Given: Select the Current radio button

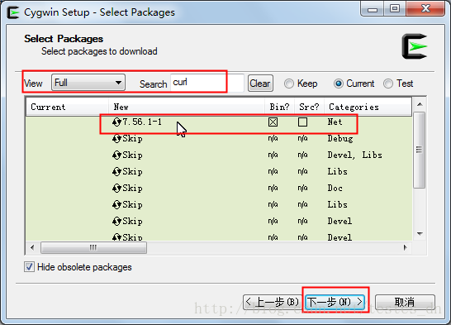Looking at the screenshot, I should pos(339,84).
